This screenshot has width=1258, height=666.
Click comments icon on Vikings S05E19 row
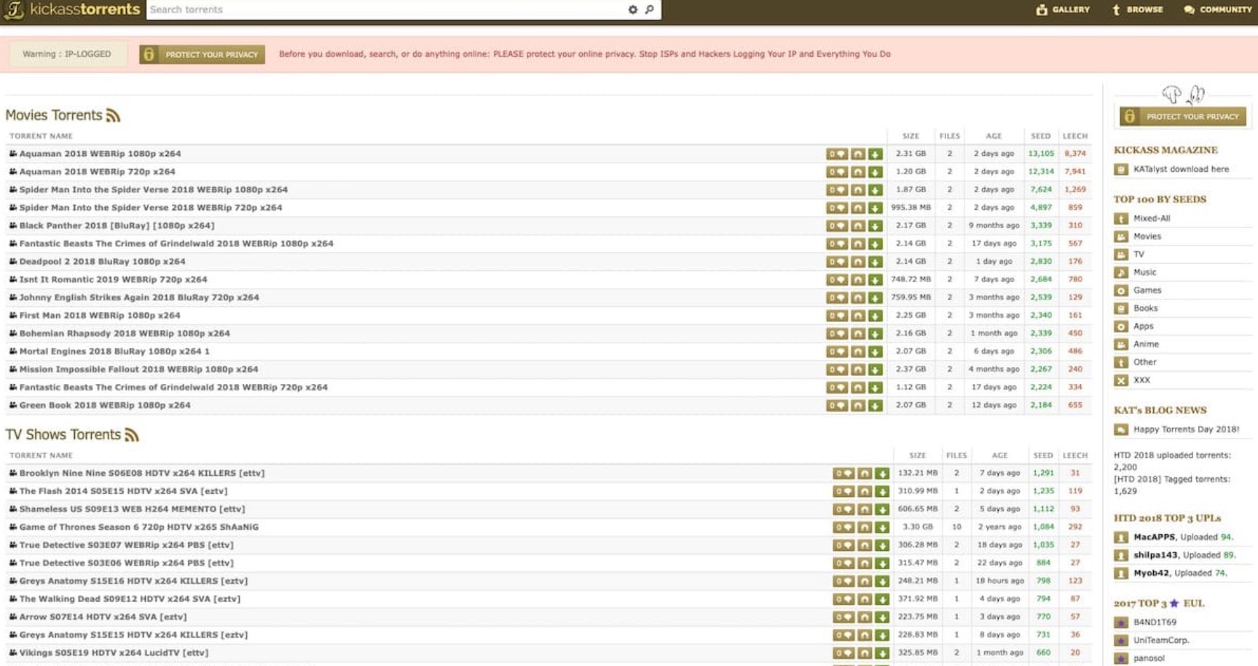(x=844, y=653)
